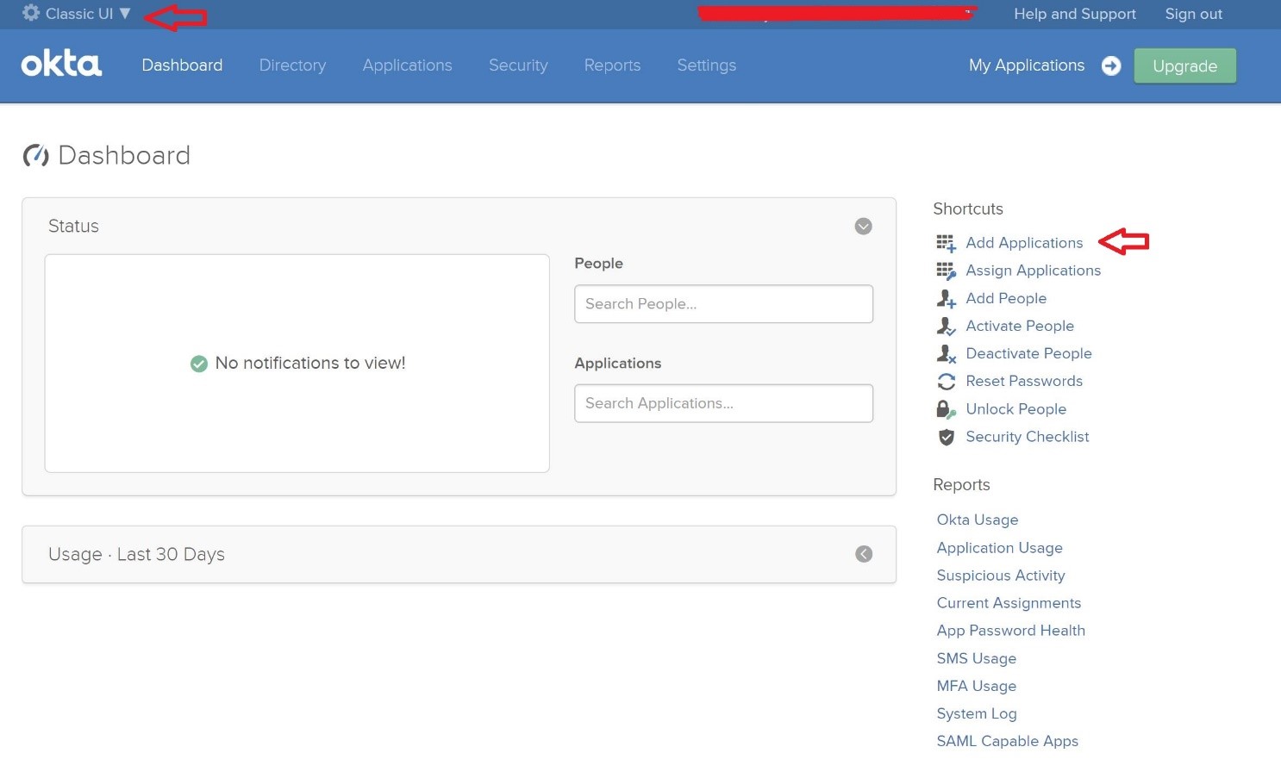The height and width of the screenshot is (778, 1281).
Task: Click the Search People input field
Action: click(x=723, y=304)
